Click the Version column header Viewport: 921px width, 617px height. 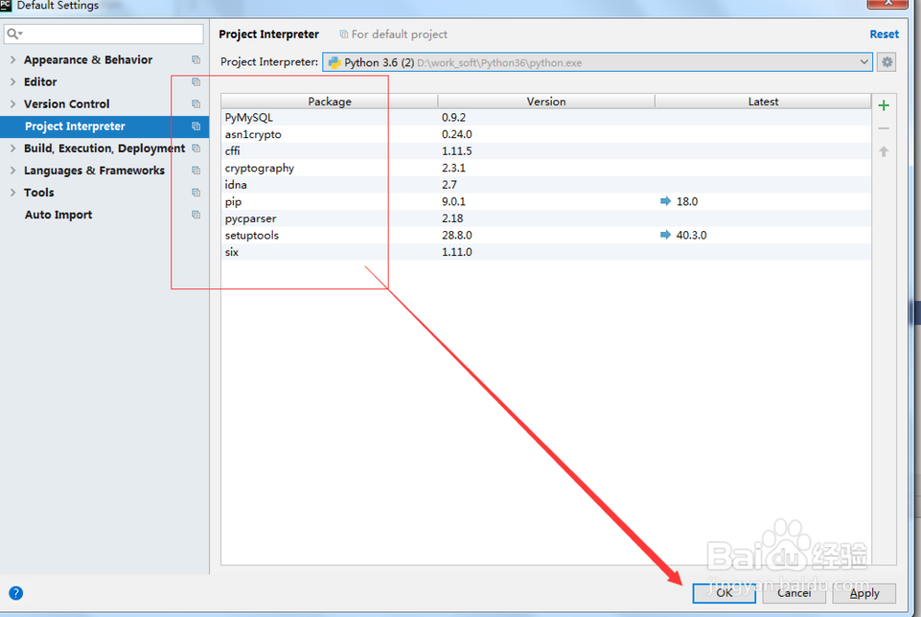pyautogui.click(x=546, y=101)
